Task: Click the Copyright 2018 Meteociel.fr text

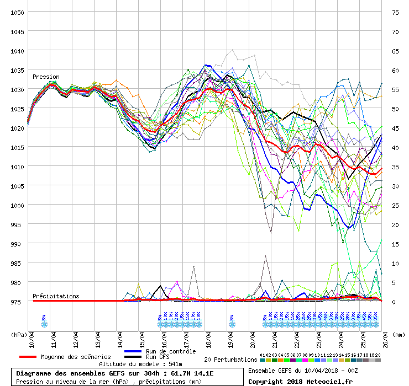Action: (x=300, y=381)
